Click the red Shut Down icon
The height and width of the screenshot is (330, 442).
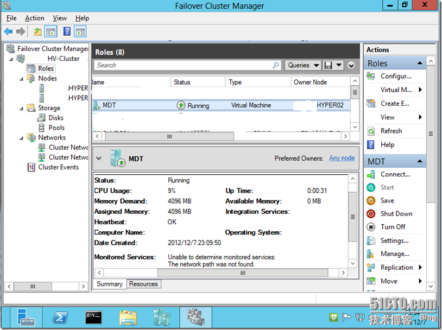[371, 214]
